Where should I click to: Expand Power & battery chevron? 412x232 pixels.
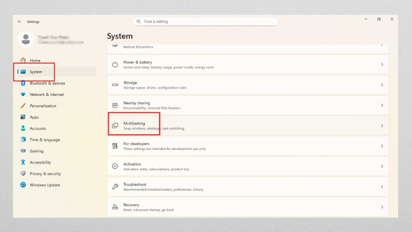tap(382, 64)
